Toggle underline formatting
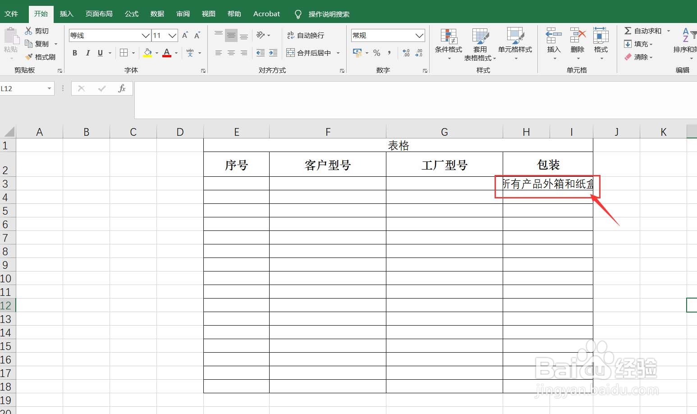The width and height of the screenshot is (697, 414). tap(99, 53)
